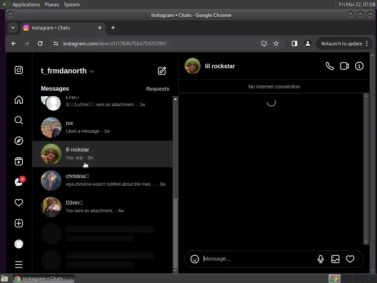This screenshot has width=377, height=283.
Task: Click the clock date in top panel
Action: tap(357, 4)
